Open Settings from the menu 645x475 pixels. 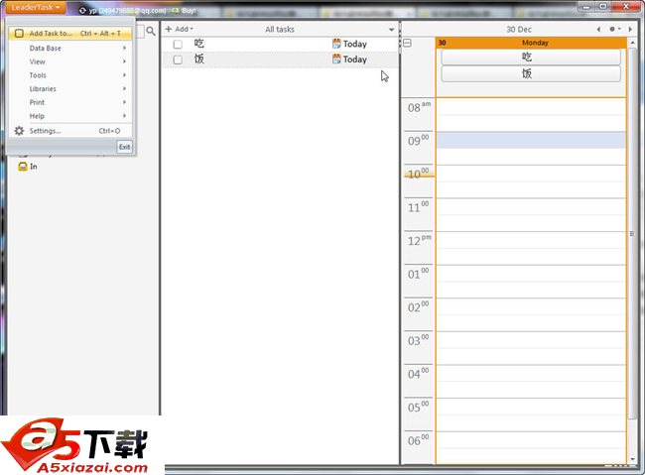point(70,131)
